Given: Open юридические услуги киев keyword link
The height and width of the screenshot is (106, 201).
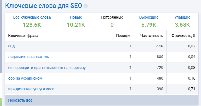Looking at the screenshot, I should pos(31,89).
